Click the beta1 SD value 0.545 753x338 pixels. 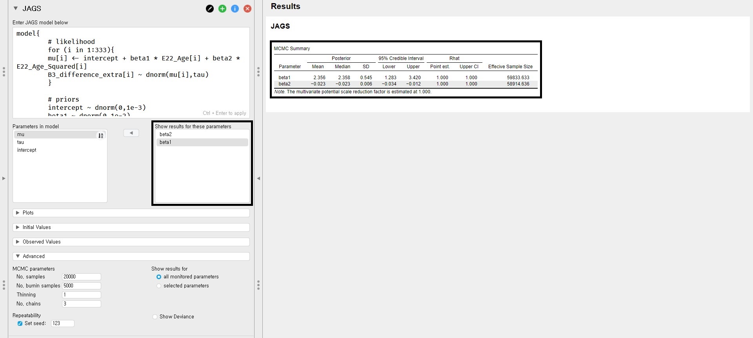pyautogui.click(x=366, y=78)
